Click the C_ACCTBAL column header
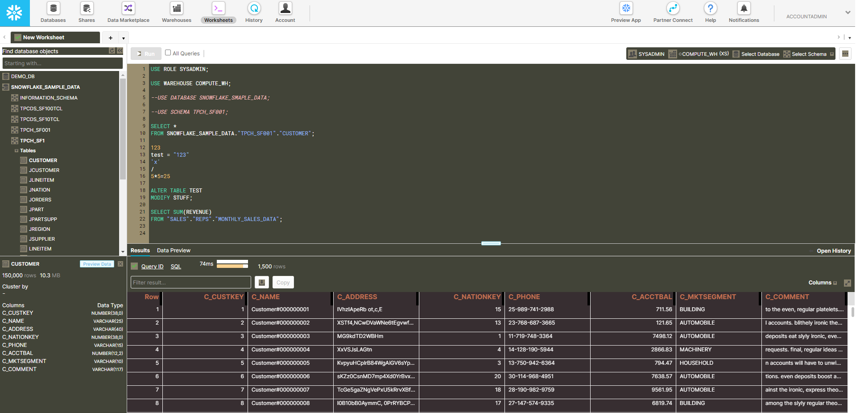 [633, 297]
